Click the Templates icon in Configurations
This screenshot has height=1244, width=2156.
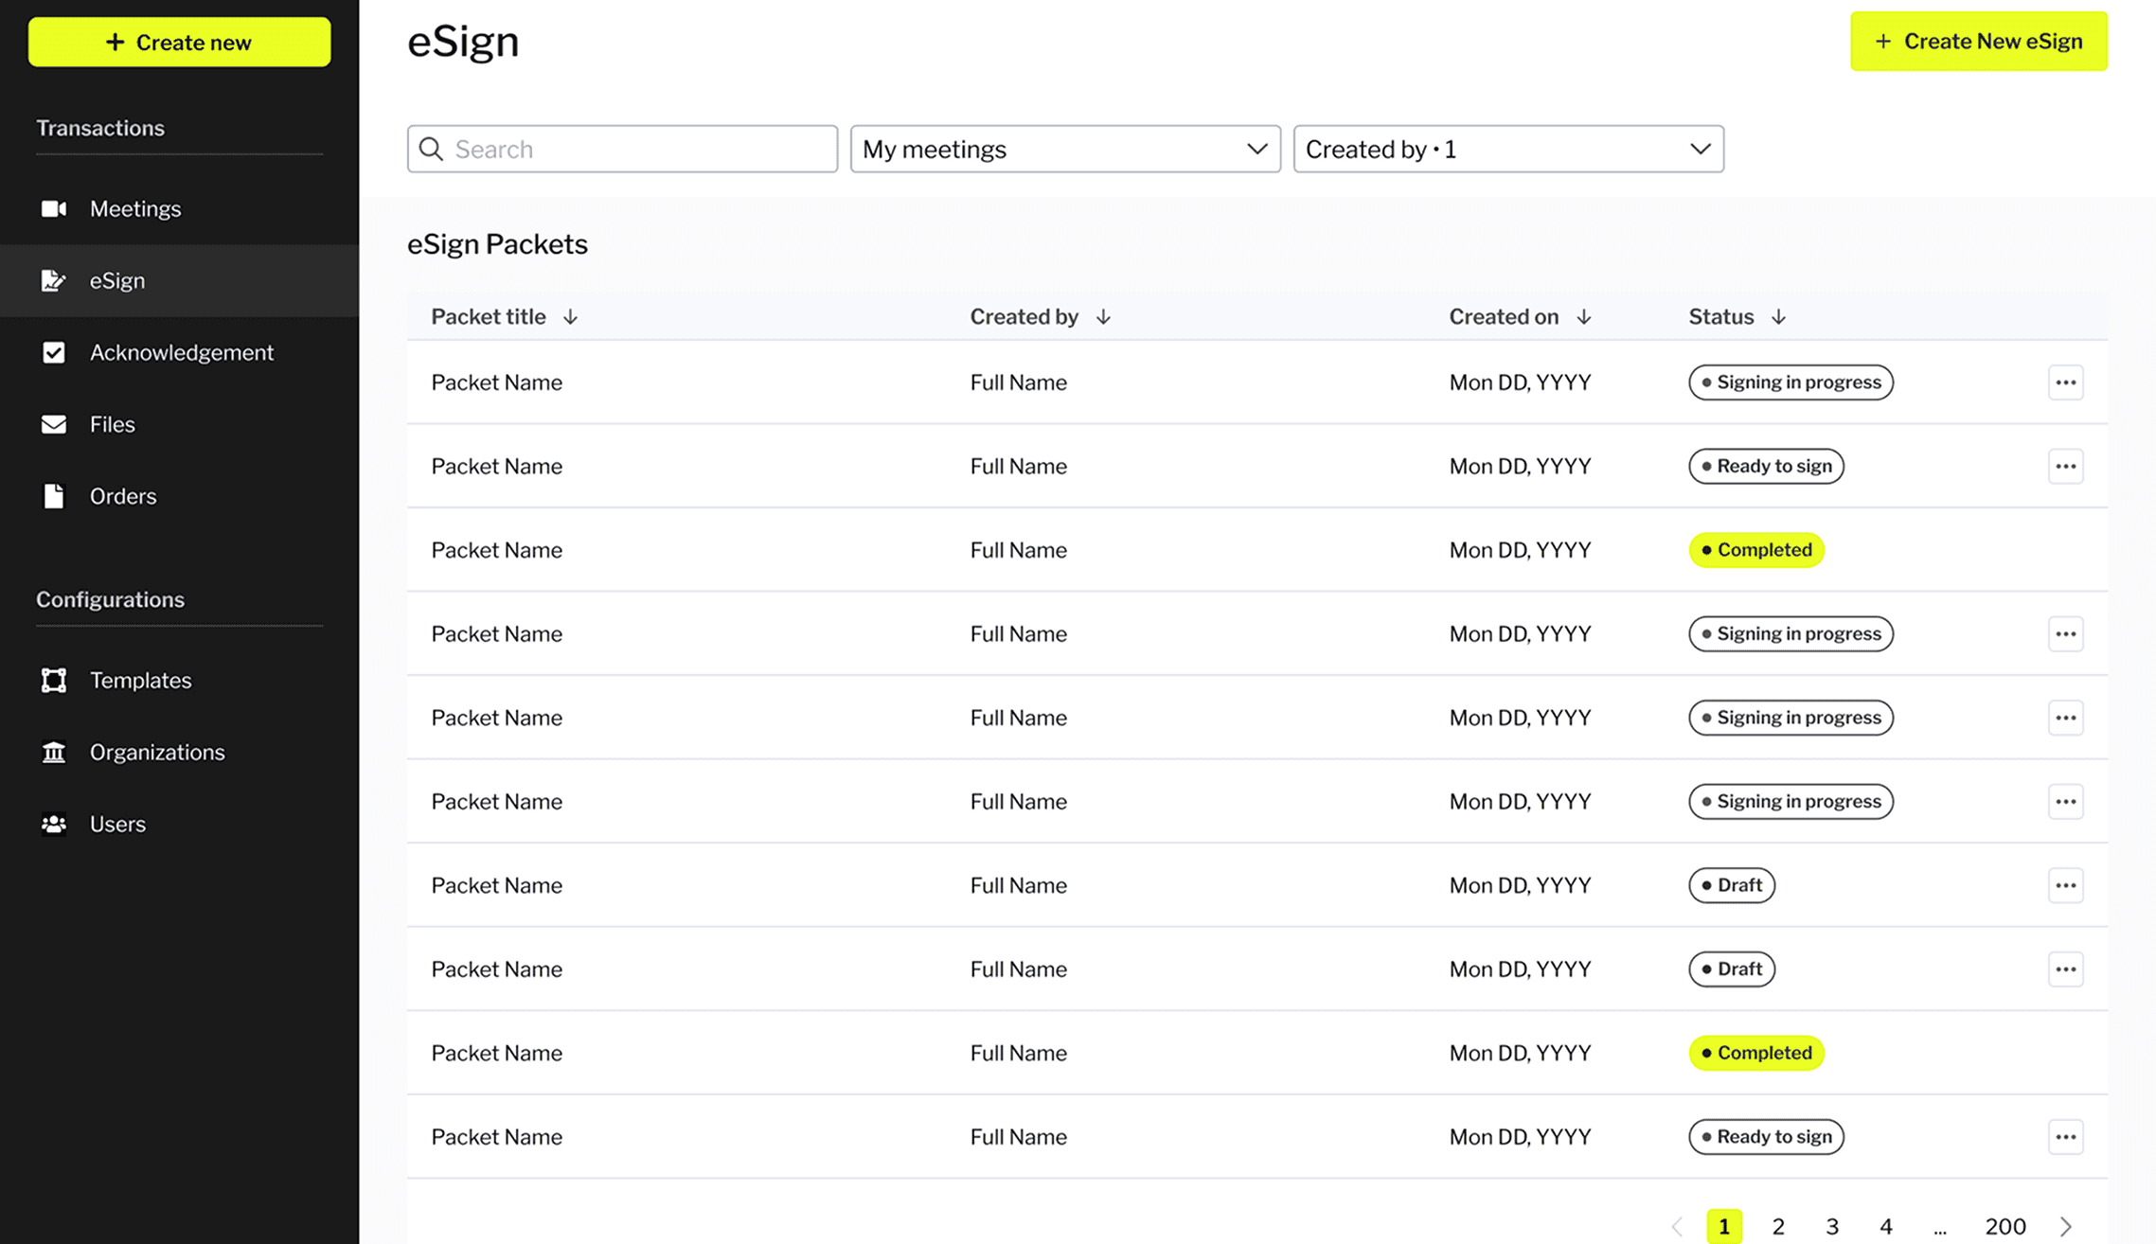pyautogui.click(x=54, y=680)
